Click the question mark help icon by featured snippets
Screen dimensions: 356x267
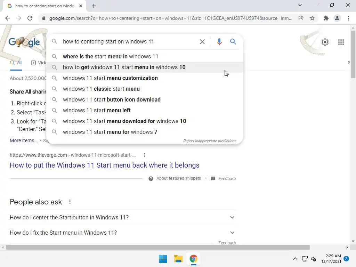point(151,179)
